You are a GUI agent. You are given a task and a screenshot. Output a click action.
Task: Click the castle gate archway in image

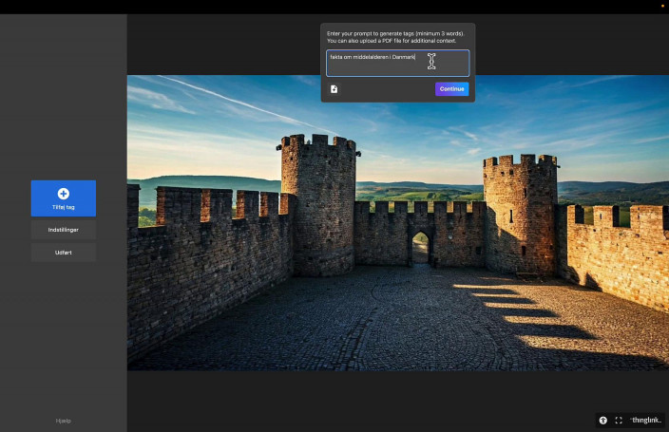point(420,249)
